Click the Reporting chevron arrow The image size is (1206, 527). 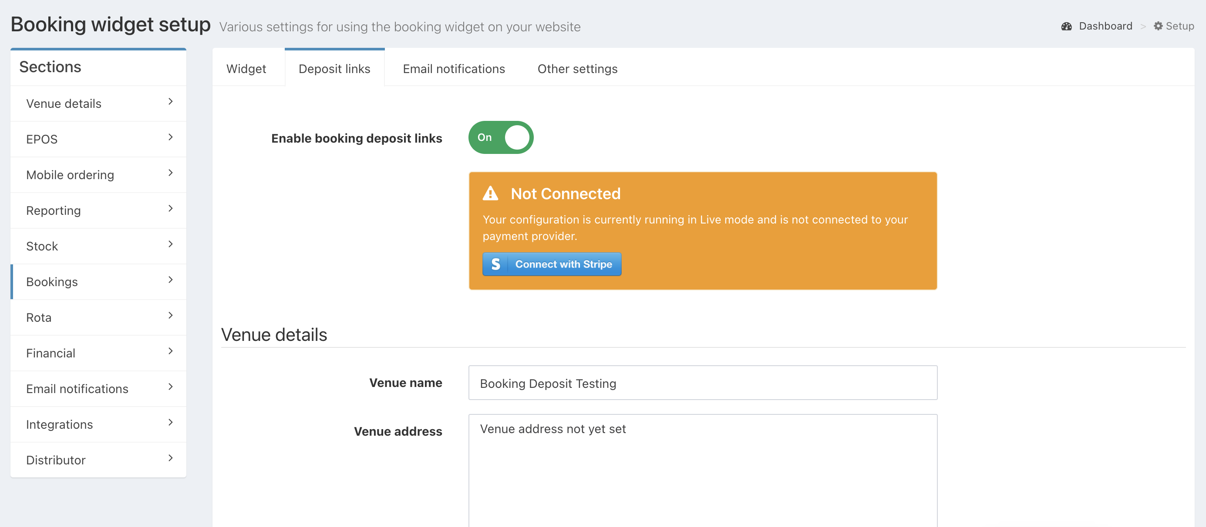point(170,209)
